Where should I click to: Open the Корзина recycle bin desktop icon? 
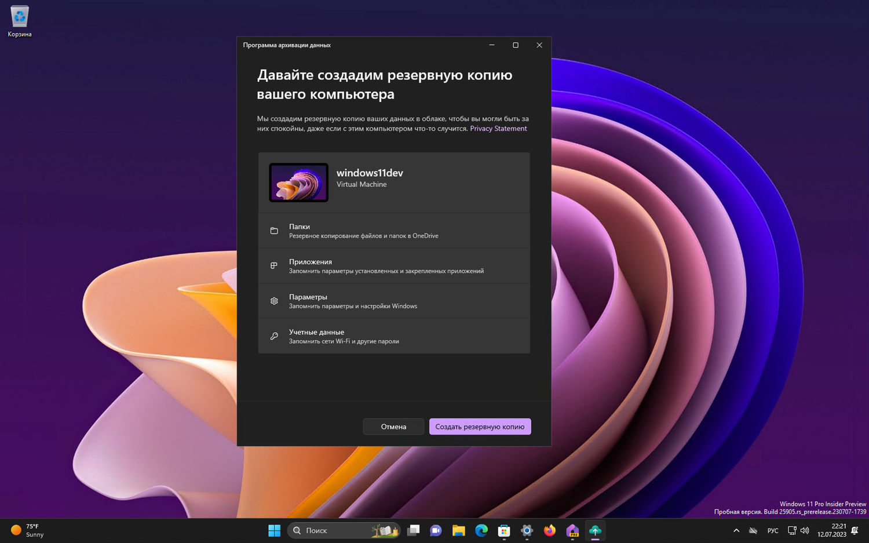pos(20,22)
